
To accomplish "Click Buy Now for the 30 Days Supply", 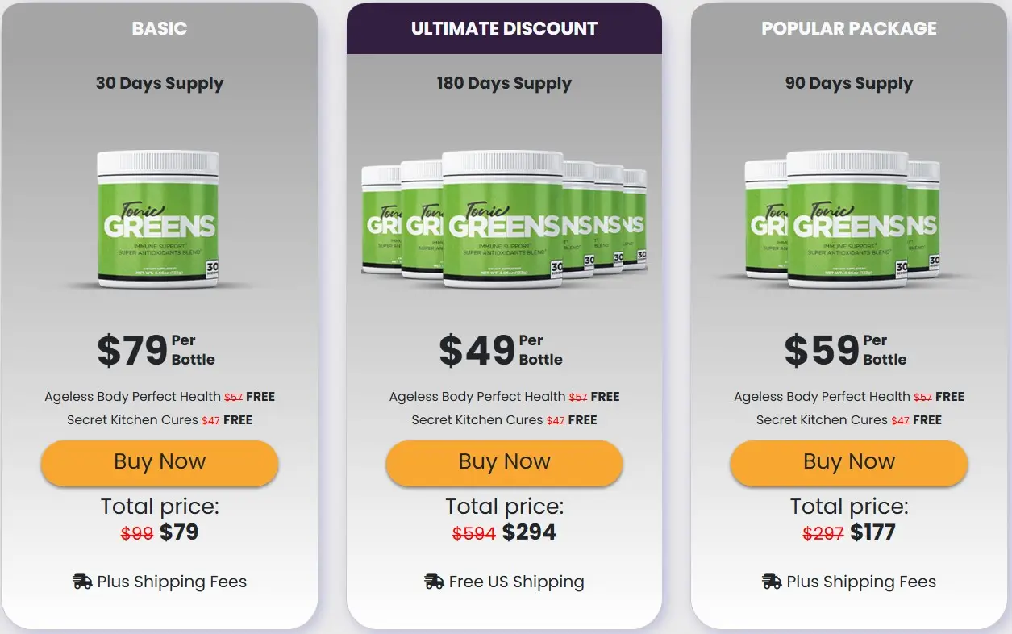I will tap(159, 463).
